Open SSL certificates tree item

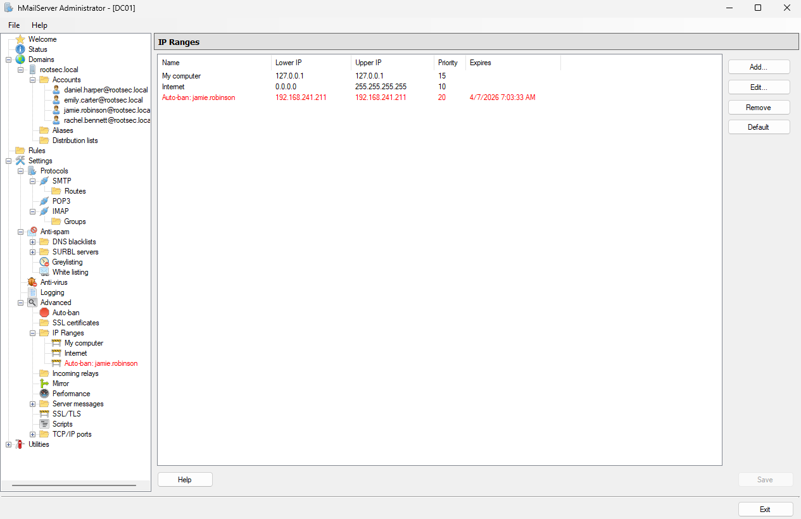75,323
